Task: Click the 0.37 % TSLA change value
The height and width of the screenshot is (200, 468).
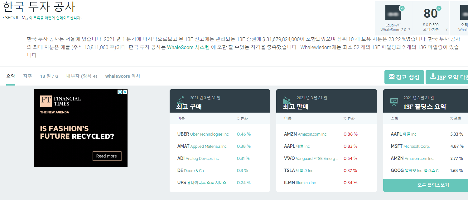Action: [350, 170]
